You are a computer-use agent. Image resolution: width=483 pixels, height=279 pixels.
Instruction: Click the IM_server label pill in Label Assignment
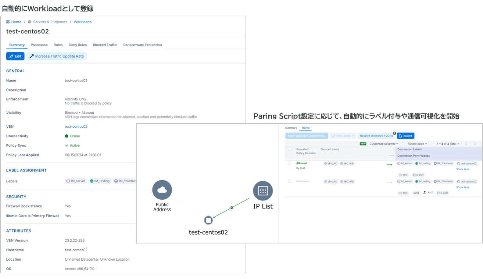(76, 181)
